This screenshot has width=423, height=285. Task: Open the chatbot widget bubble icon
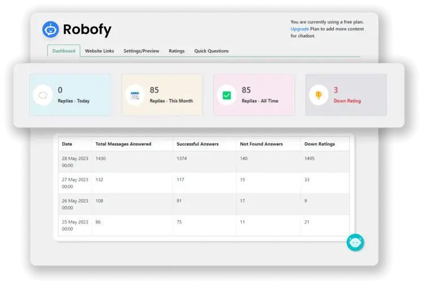tap(355, 242)
